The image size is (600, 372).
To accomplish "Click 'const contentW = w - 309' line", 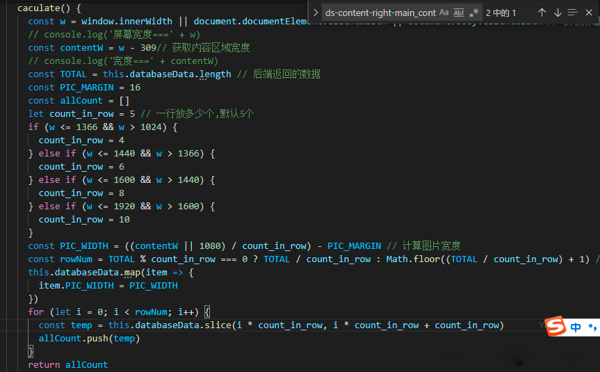I will click(x=92, y=48).
